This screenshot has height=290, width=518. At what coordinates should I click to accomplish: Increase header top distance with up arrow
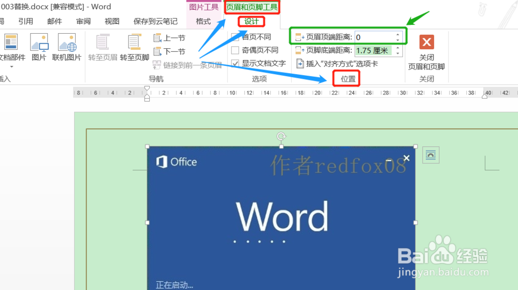click(398, 34)
